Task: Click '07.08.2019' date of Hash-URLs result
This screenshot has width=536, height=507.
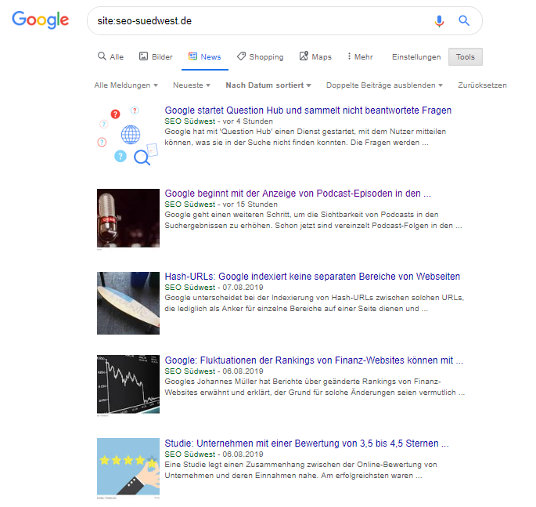Action: pos(243,288)
